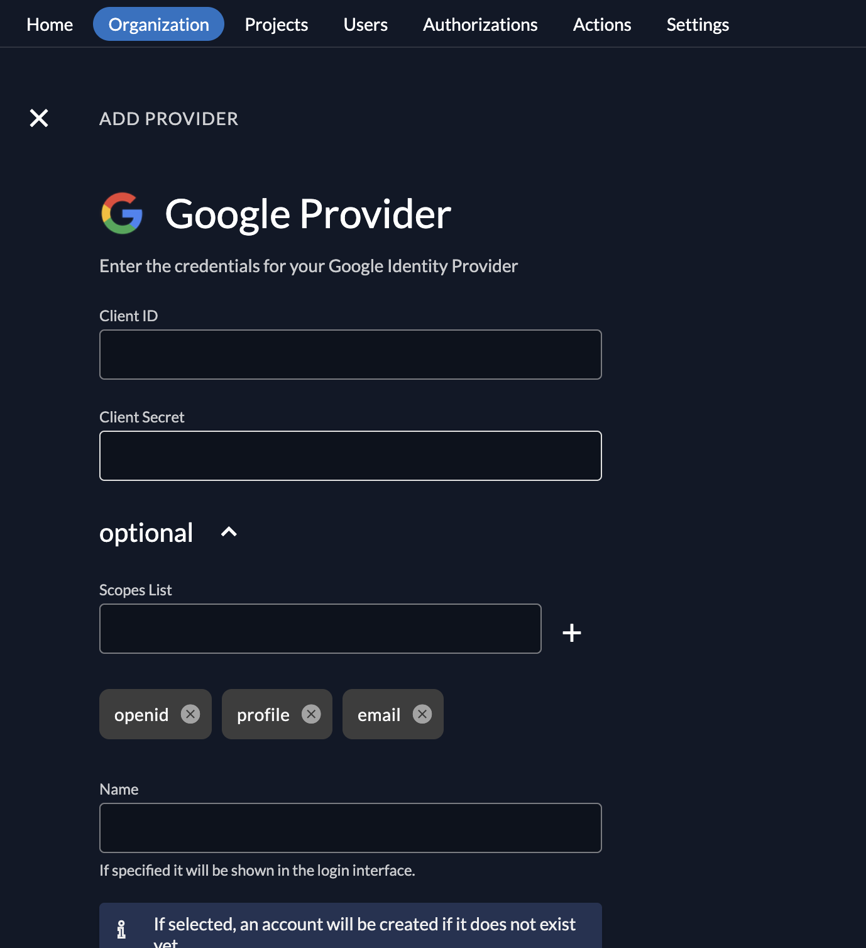Click the Name field label
The image size is (866, 948).
[x=119, y=789]
